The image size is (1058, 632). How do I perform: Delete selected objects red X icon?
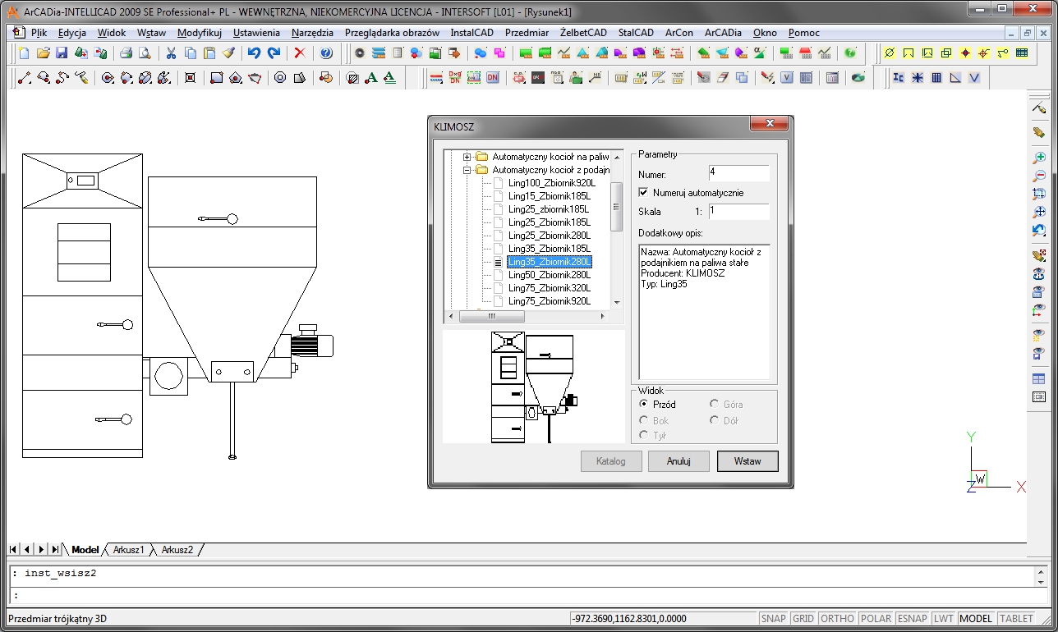(x=300, y=53)
